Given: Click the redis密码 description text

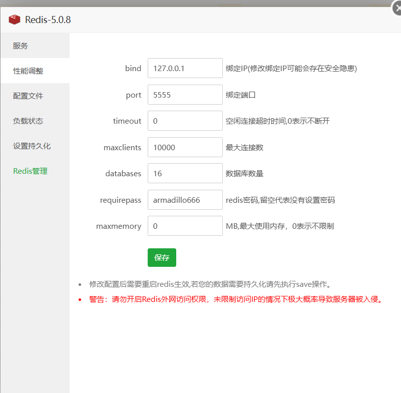Looking at the screenshot, I should click(280, 200).
